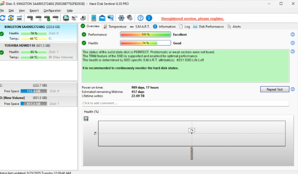Switch to the S.M.A.R.T. tab

(x=140, y=27)
